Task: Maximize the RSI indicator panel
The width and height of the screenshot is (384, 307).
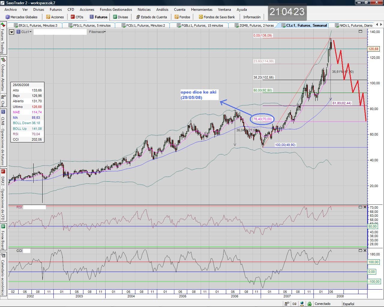Action: pos(360,207)
